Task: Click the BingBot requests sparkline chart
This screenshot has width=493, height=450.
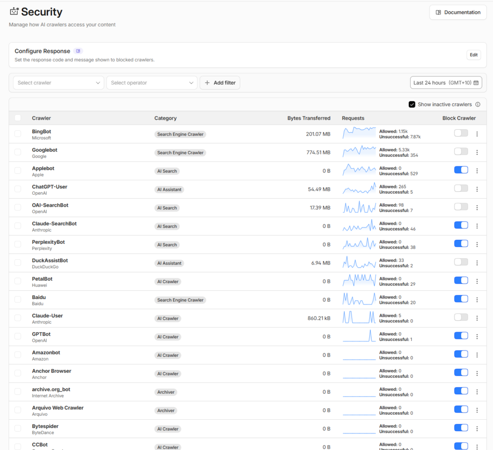Action: coord(359,133)
